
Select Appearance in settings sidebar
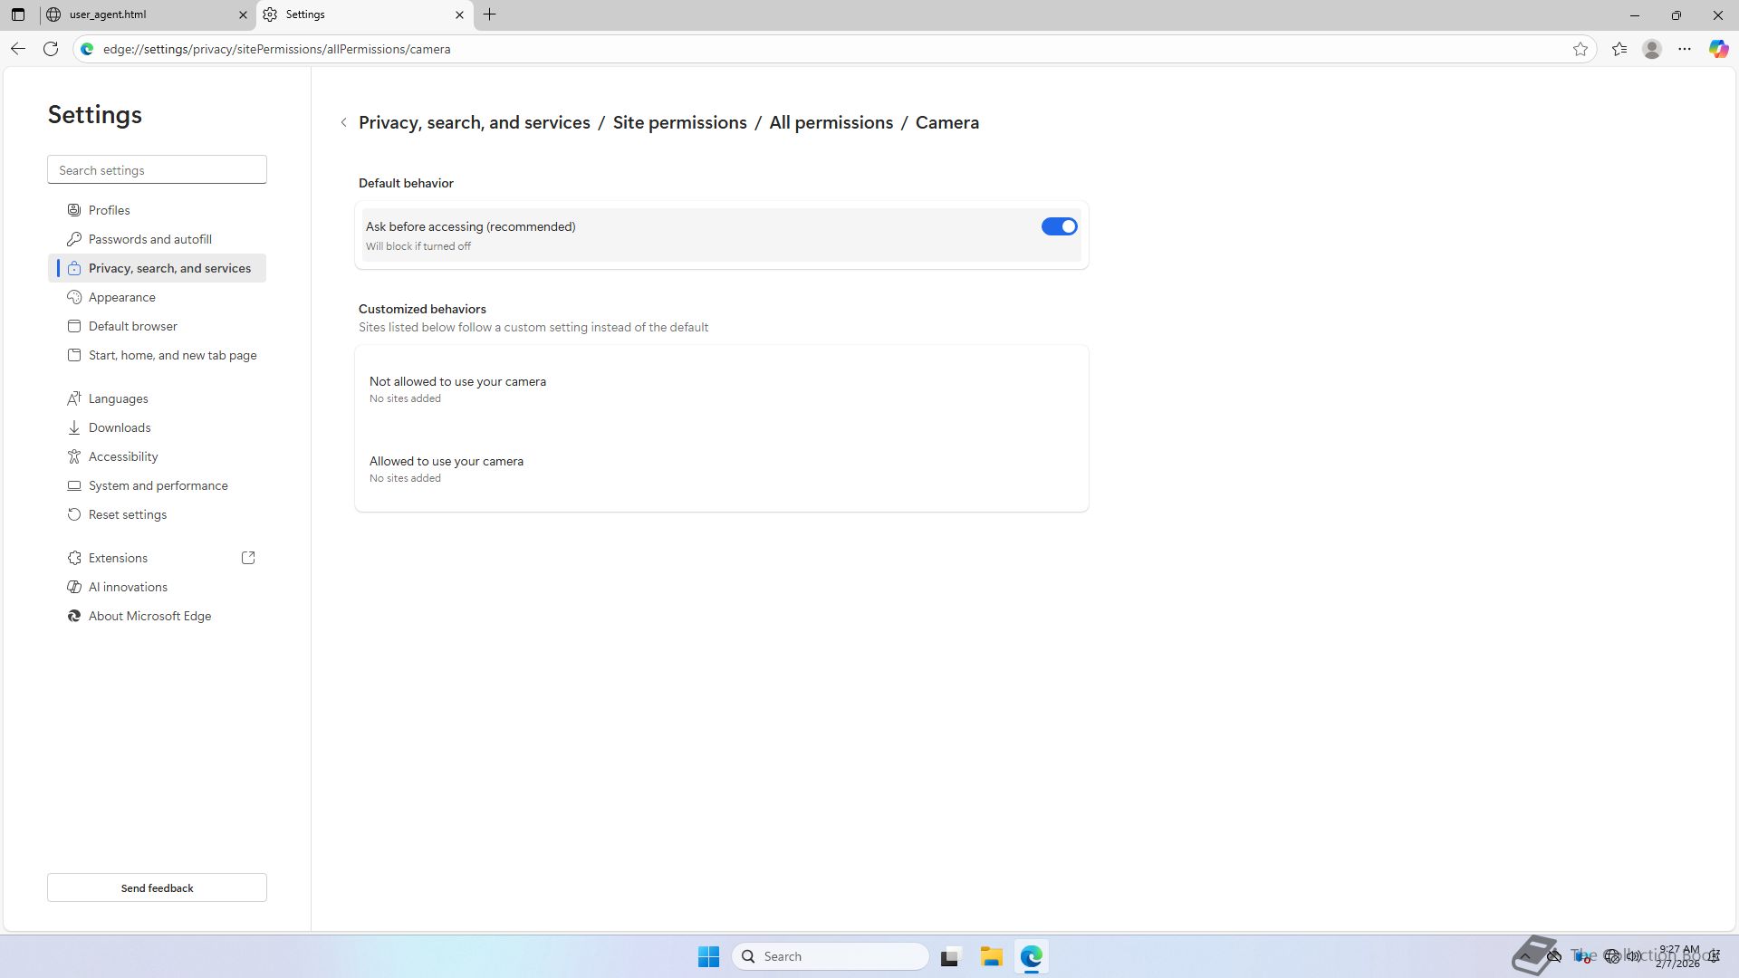pos(122,297)
